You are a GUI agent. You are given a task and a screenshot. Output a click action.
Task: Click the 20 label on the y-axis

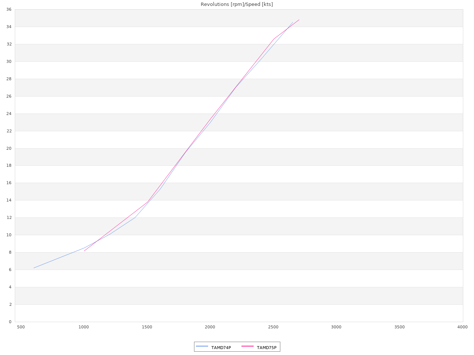tap(9, 148)
